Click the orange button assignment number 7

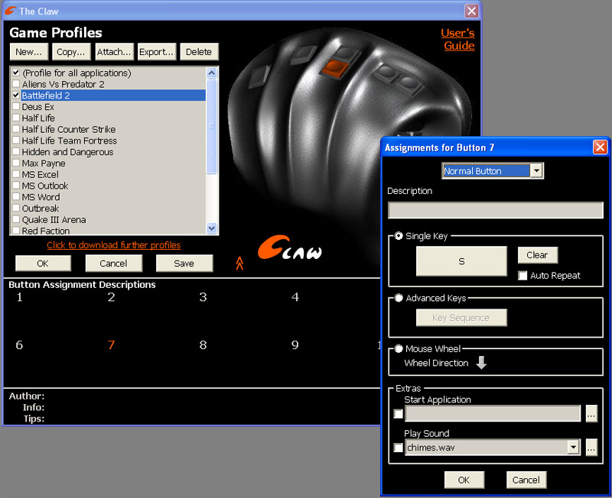coord(111,345)
